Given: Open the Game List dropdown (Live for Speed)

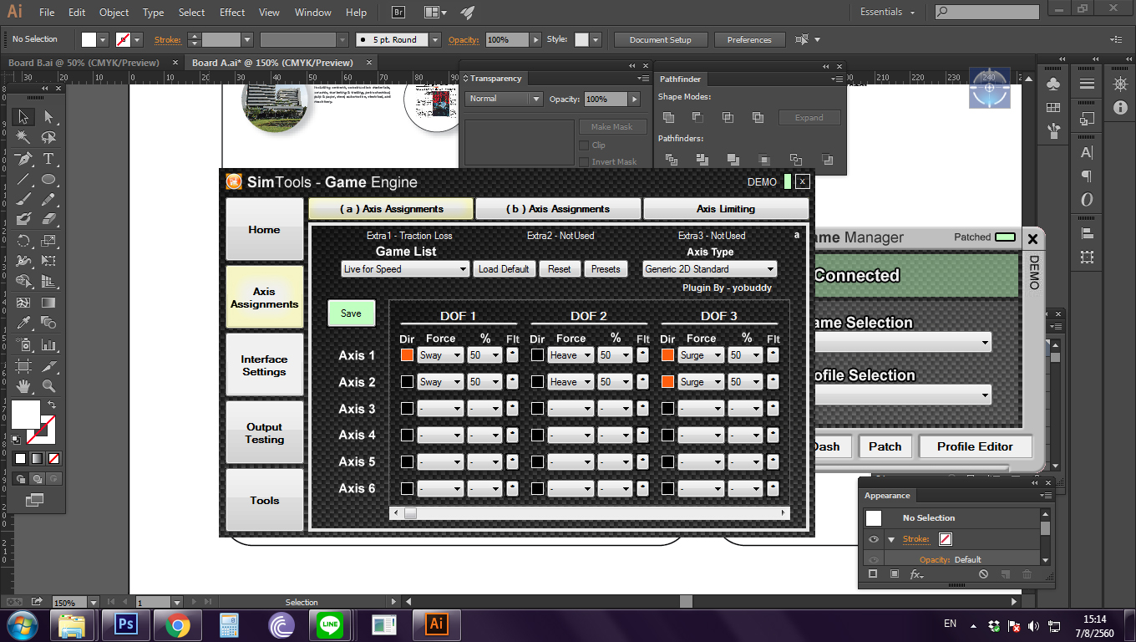Looking at the screenshot, I should 405,269.
